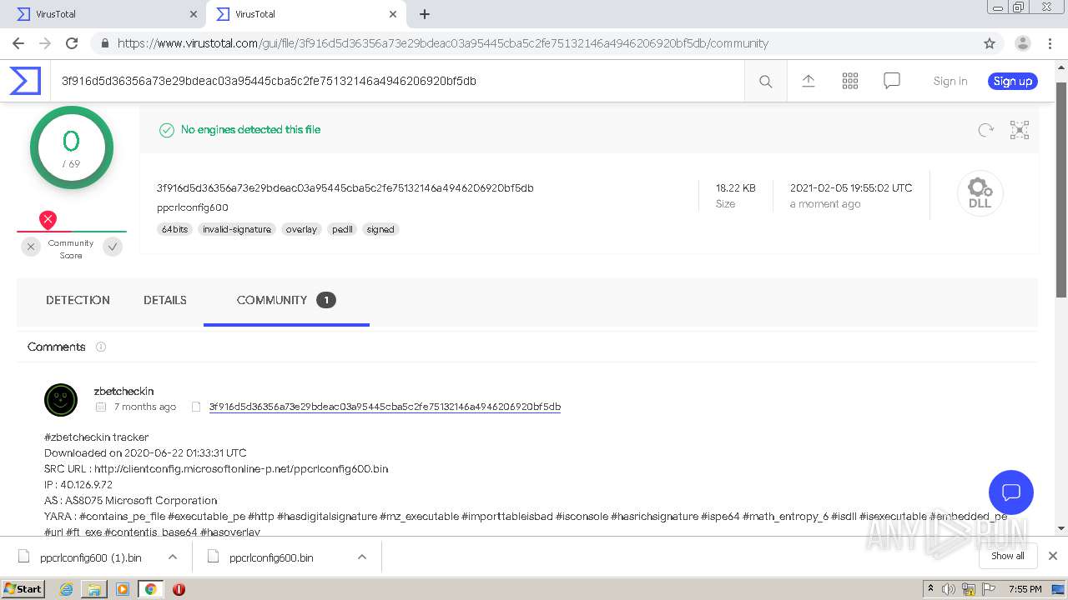Image resolution: width=1068 pixels, height=600 pixels.
Task: Click the overlay tag
Action: (301, 229)
